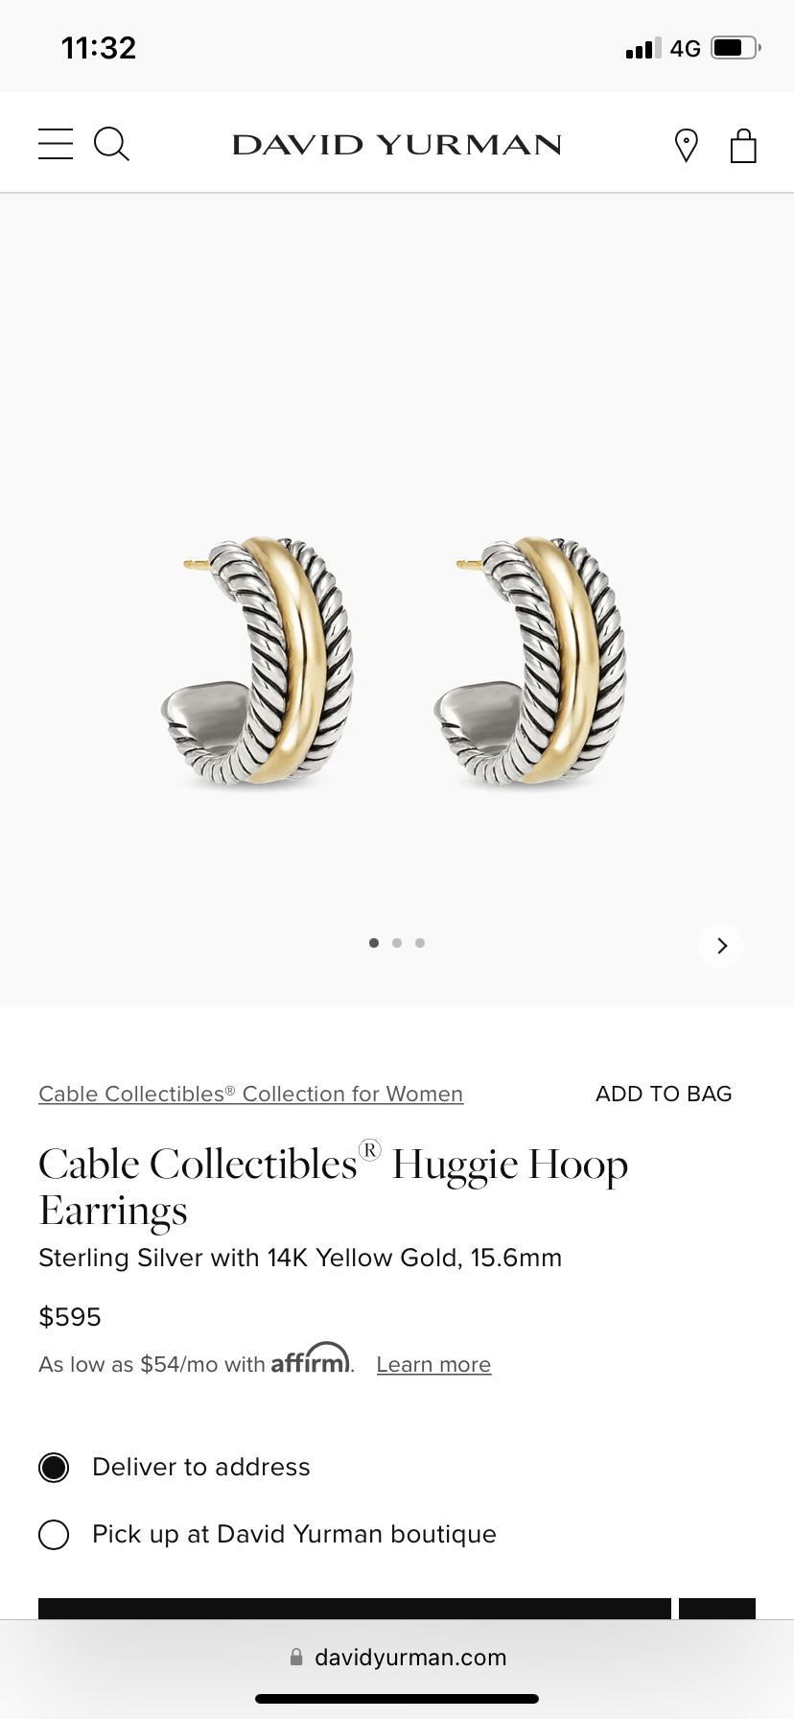This screenshot has width=794, height=1719.
Task: Select Pick up at David Yurman boutique
Action: click(x=268, y=1534)
